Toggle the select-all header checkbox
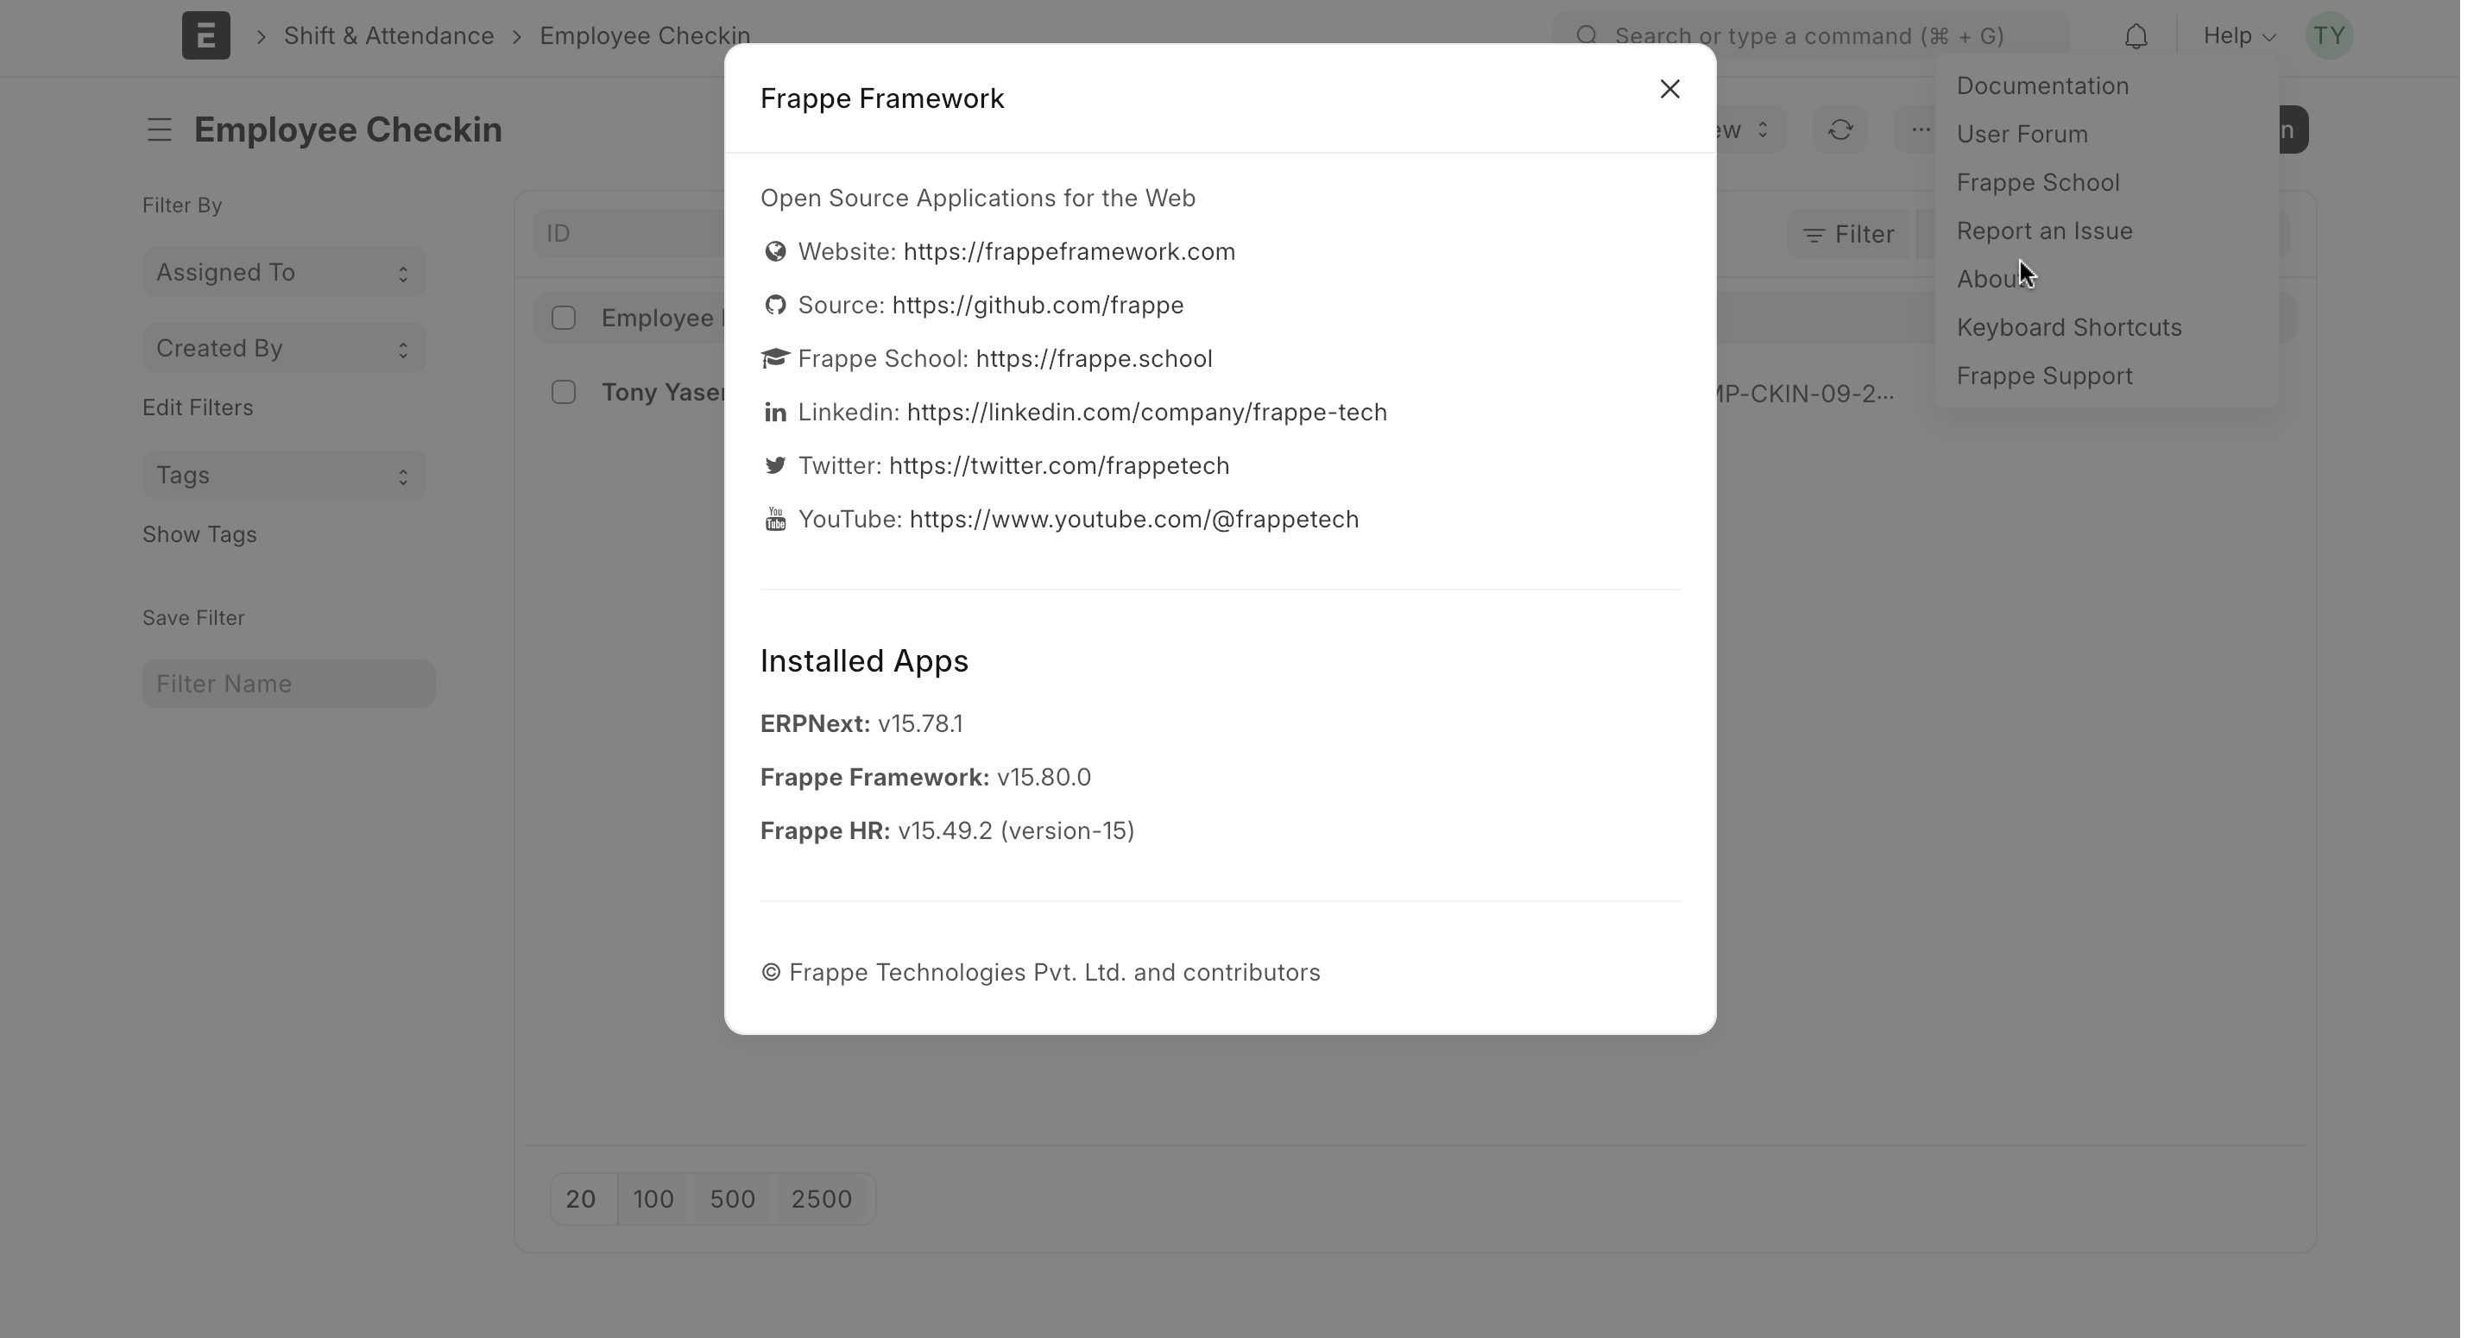 coord(564,318)
